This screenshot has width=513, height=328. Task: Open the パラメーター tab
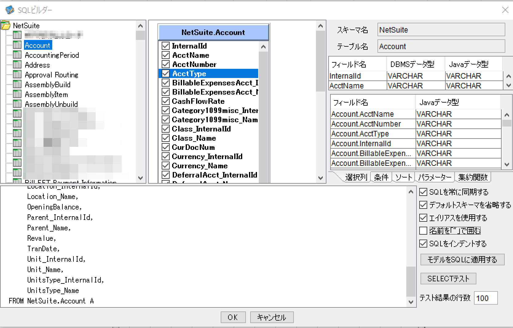click(435, 177)
